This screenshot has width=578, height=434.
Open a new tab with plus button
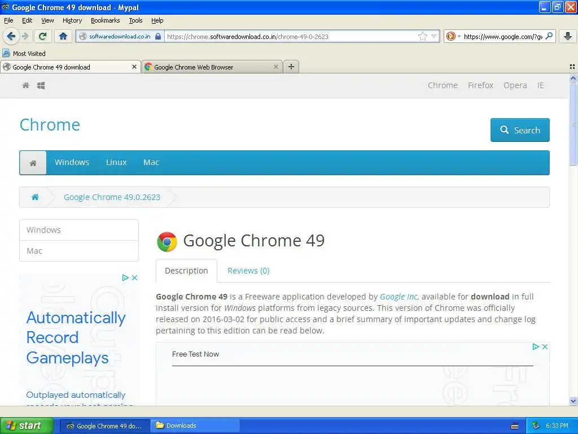[x=291, y=67]
